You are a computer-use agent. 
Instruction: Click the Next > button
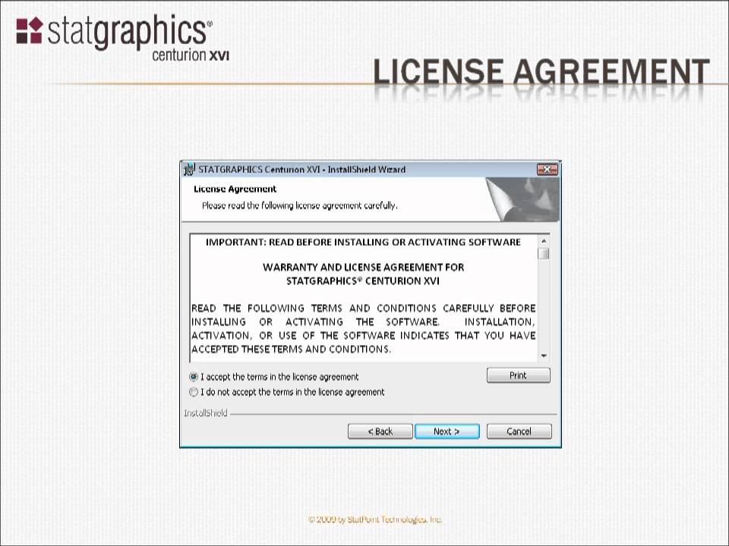pos(447,431)
